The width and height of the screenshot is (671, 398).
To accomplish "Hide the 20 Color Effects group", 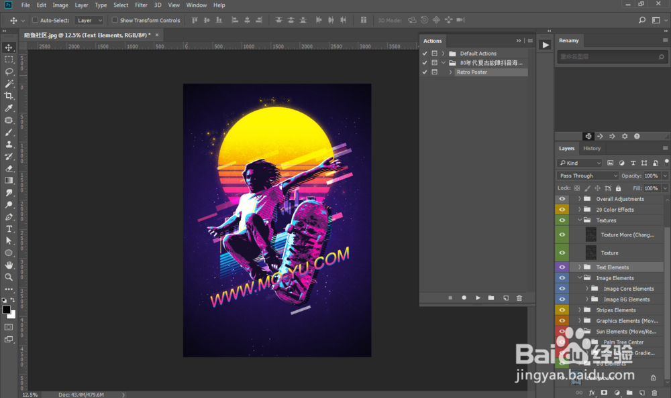I will click(x=562, y=210).
